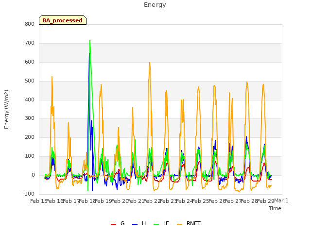Click the 600 y-axis tick label
The height and width of the screenshot is (233, 311).
(x=30, y=62)
